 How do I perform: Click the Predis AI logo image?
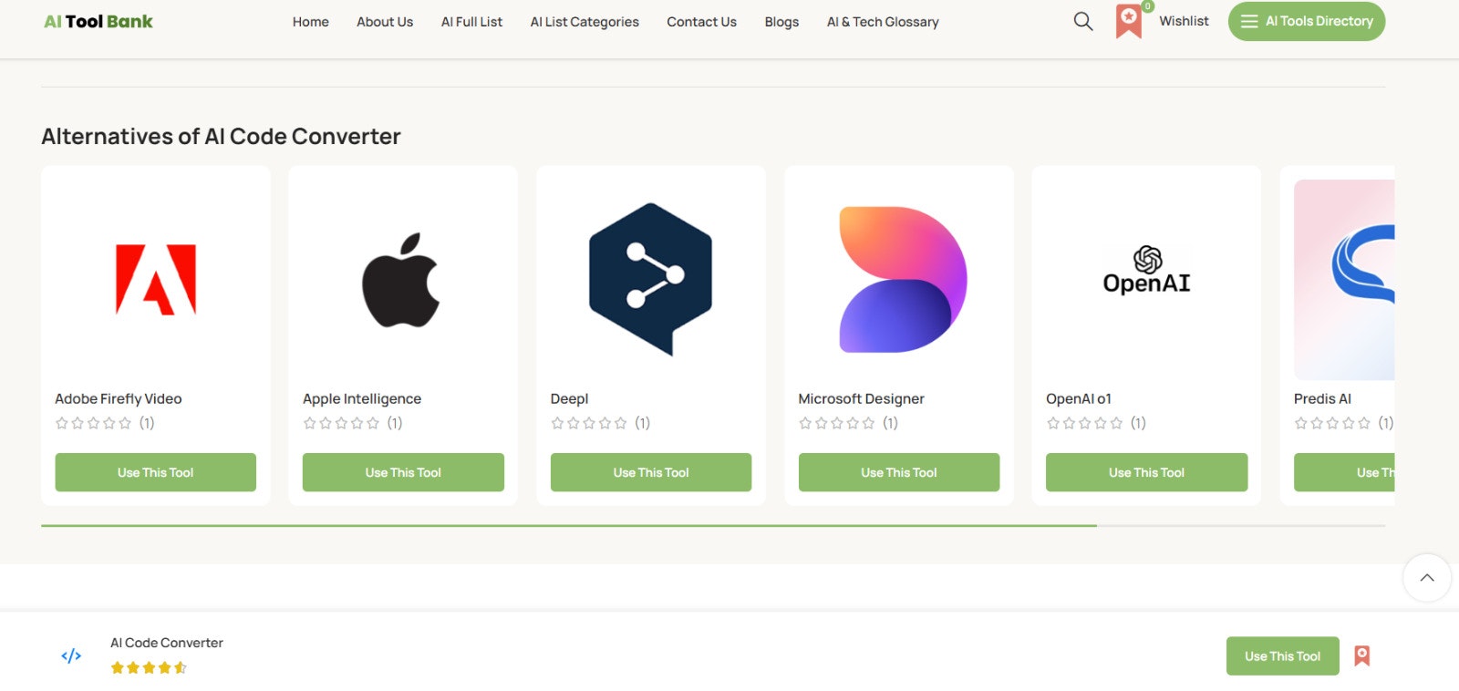coord(1344,280)
